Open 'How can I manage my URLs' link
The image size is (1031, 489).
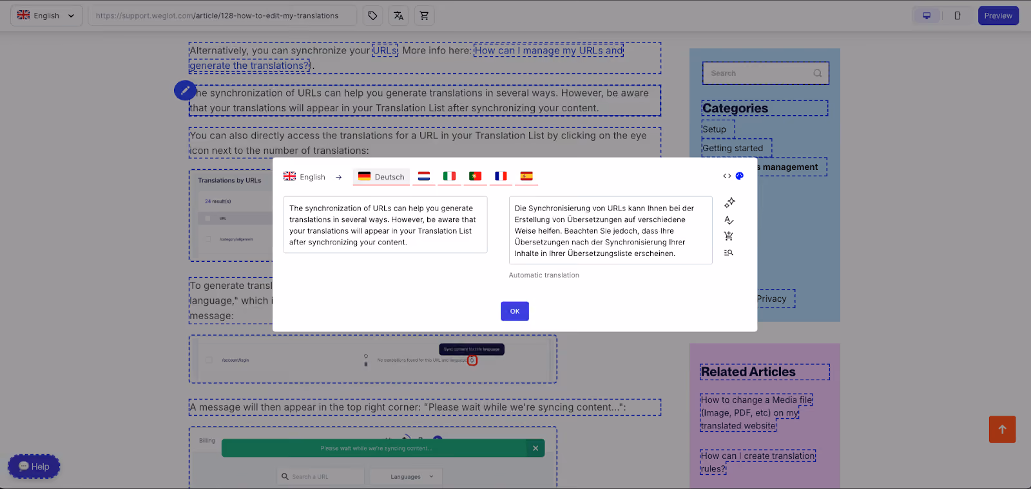(x=548, y=50)
